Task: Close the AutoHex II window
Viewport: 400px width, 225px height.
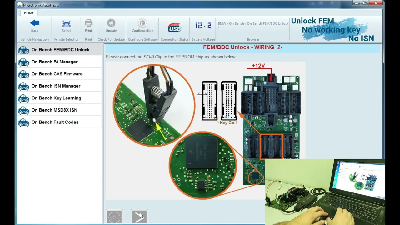Action: (376, 3)
